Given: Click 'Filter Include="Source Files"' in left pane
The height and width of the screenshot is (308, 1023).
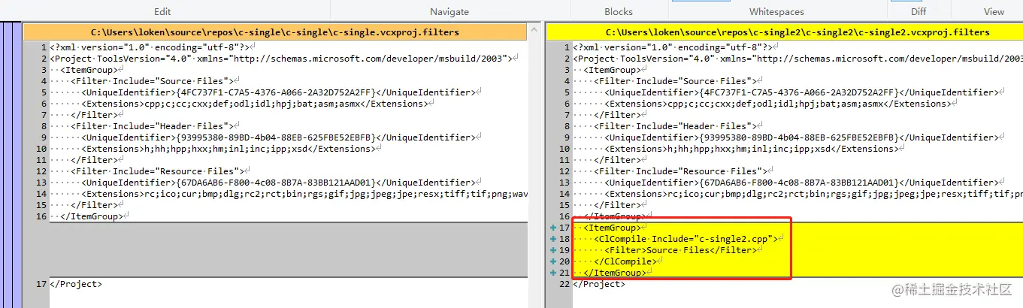Looking at the screenshot, I should click(x=154, y=81).
